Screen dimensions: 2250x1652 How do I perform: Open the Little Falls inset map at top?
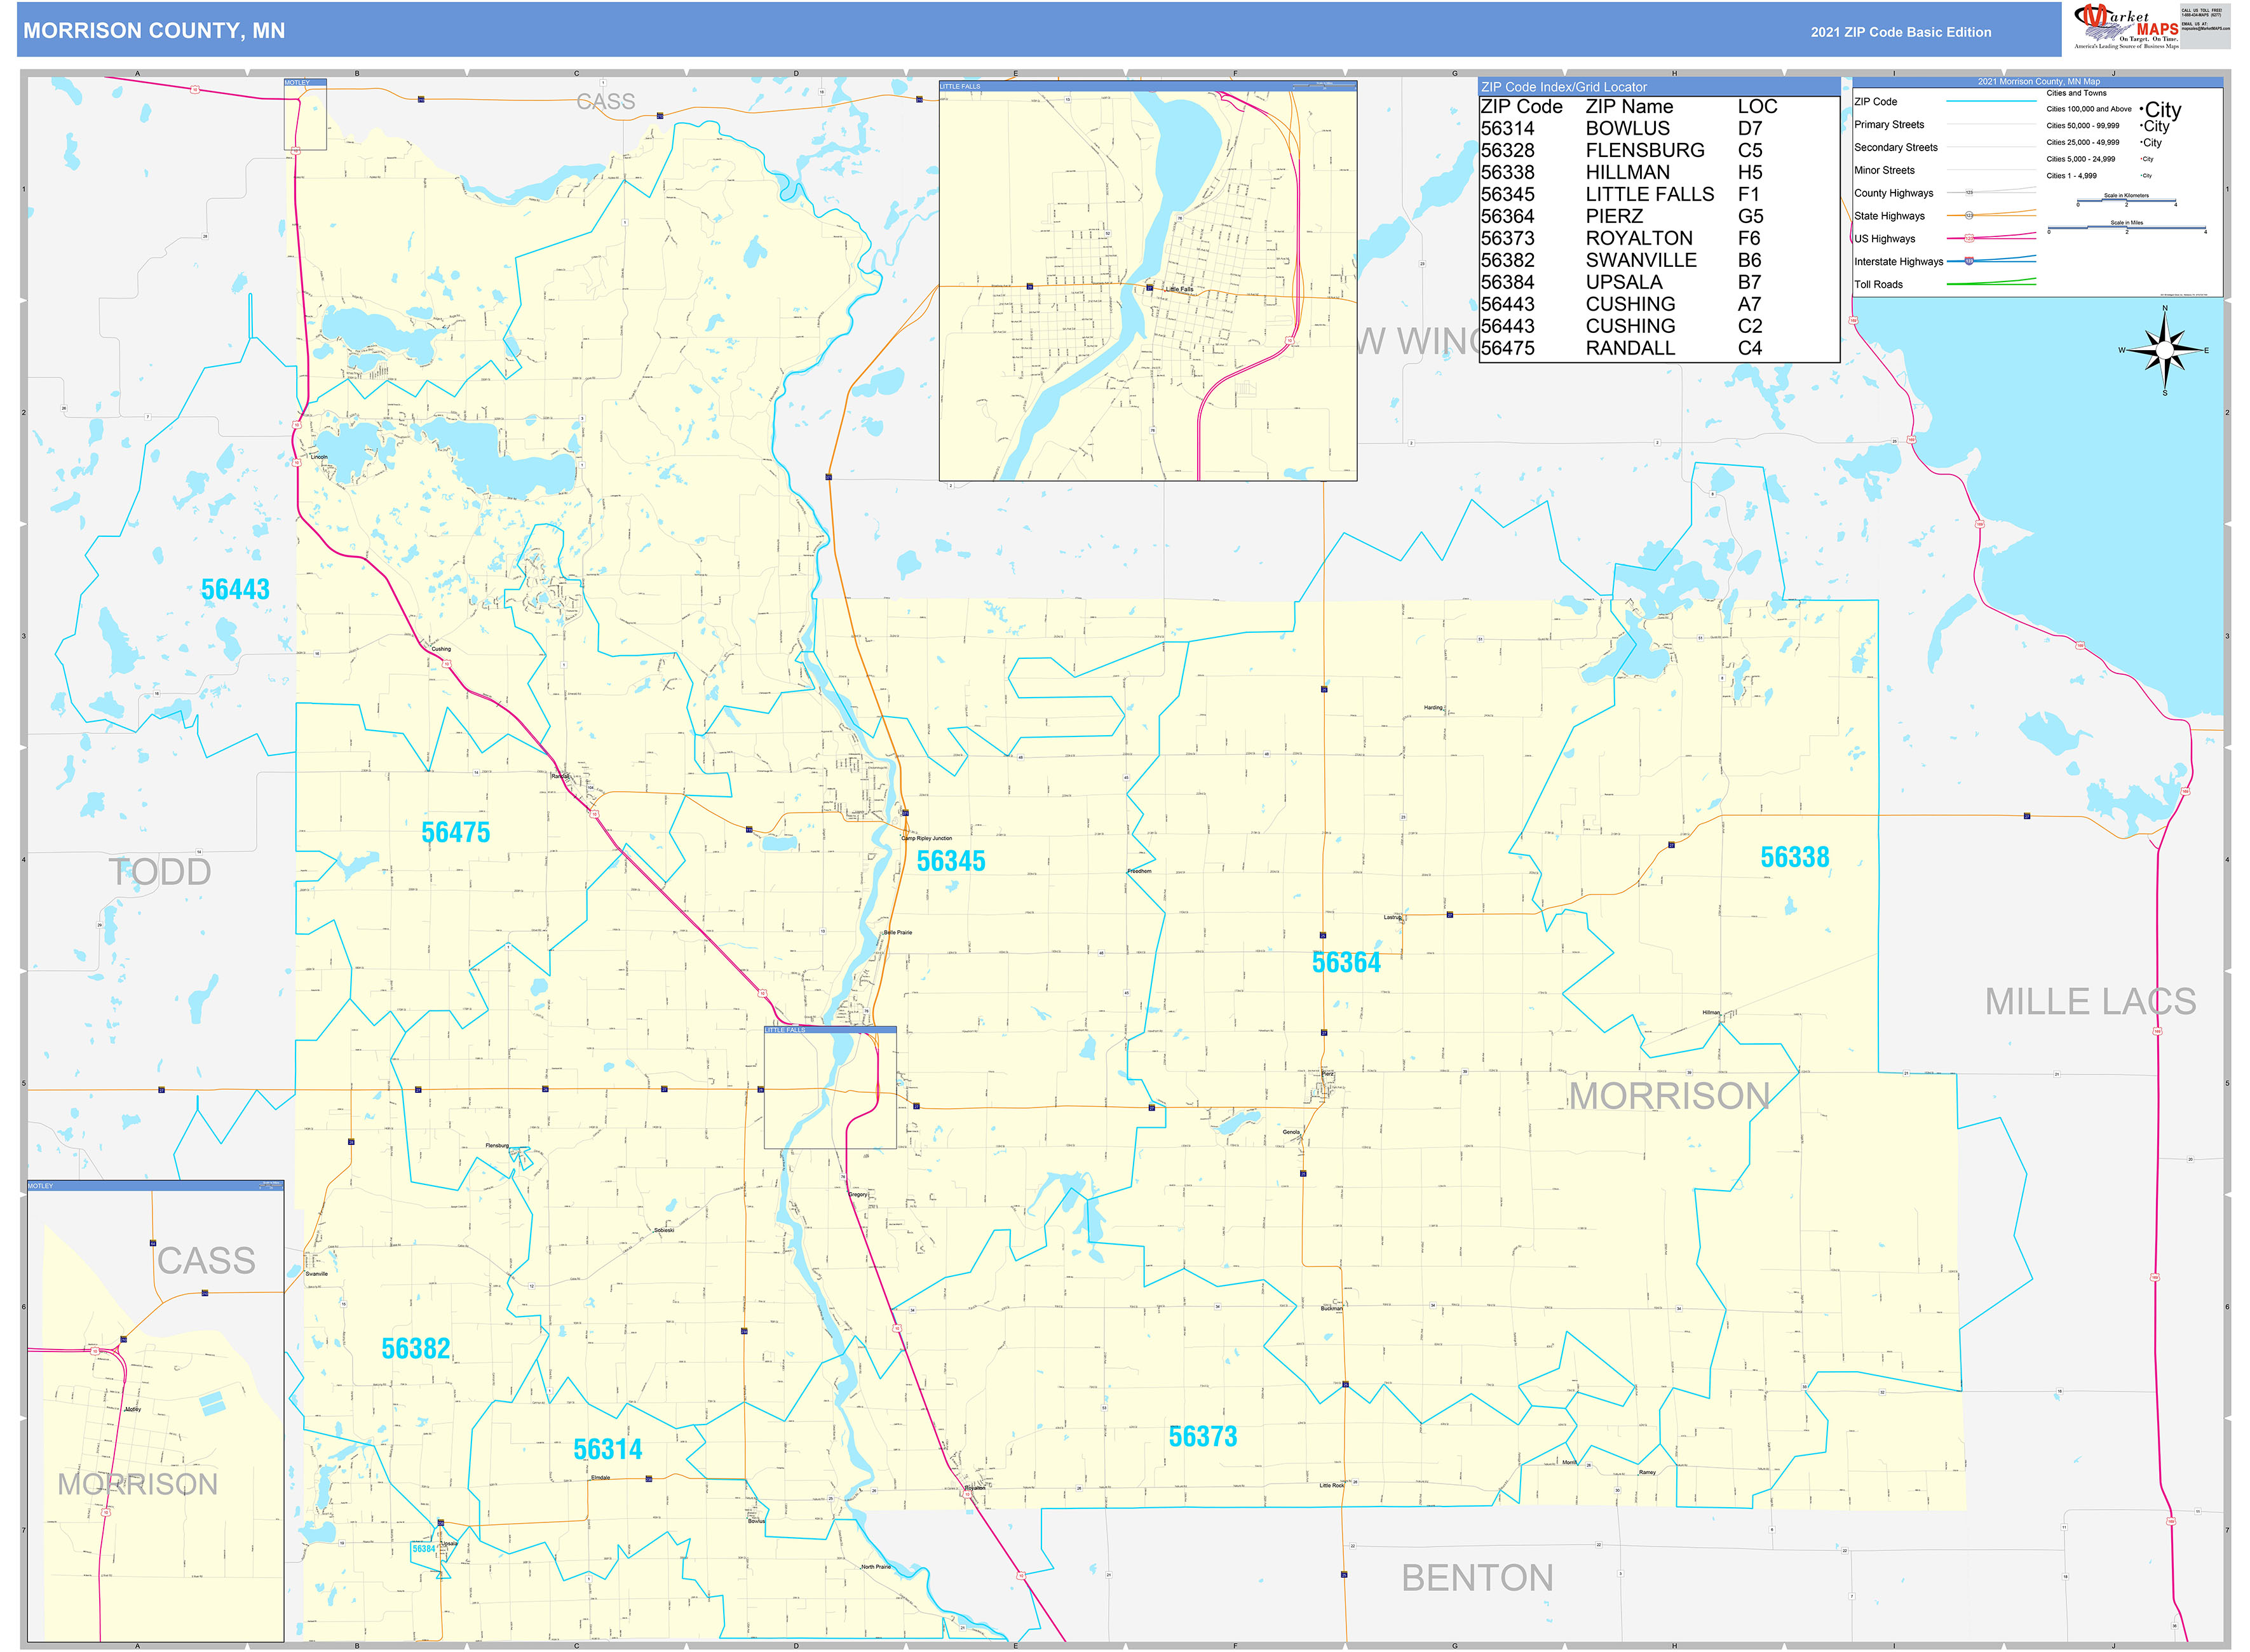point(1147,281)
